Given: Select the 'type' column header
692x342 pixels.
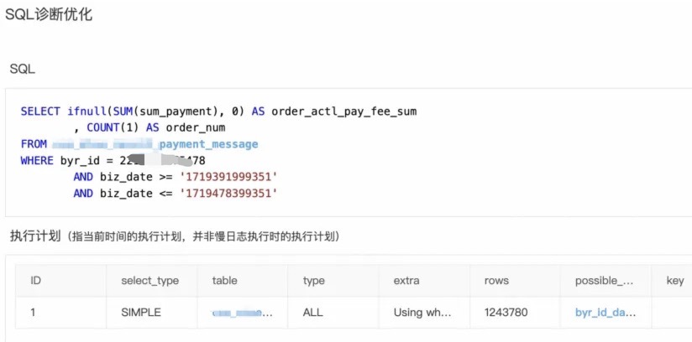Looking at the screenshot, I should point(313,281).
